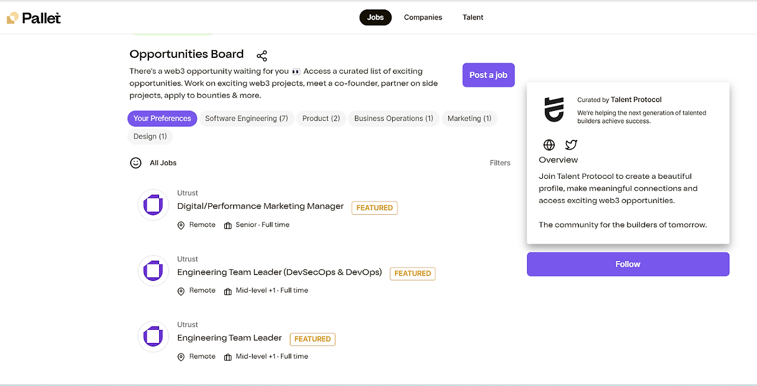757x386 pixels.
Task: Open Talent Protocol's website via the globe icon
Action: pos(549,145)
